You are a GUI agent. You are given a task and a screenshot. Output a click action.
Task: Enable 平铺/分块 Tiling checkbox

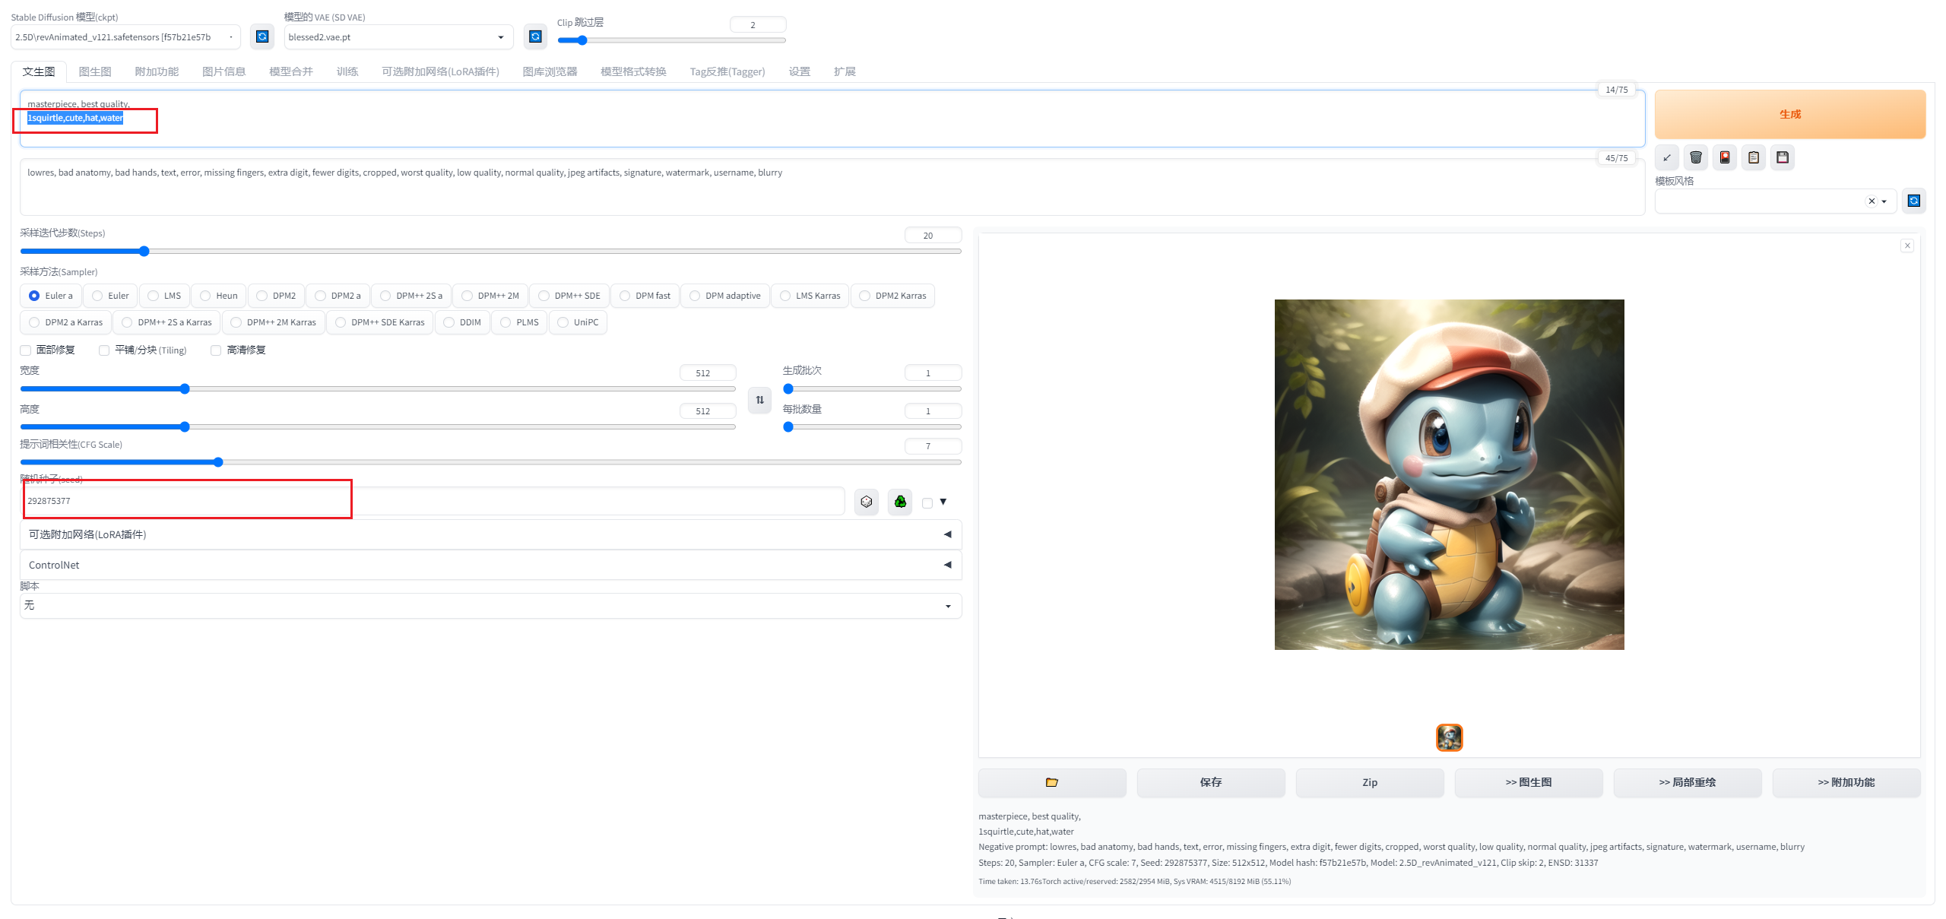[104, 350]
